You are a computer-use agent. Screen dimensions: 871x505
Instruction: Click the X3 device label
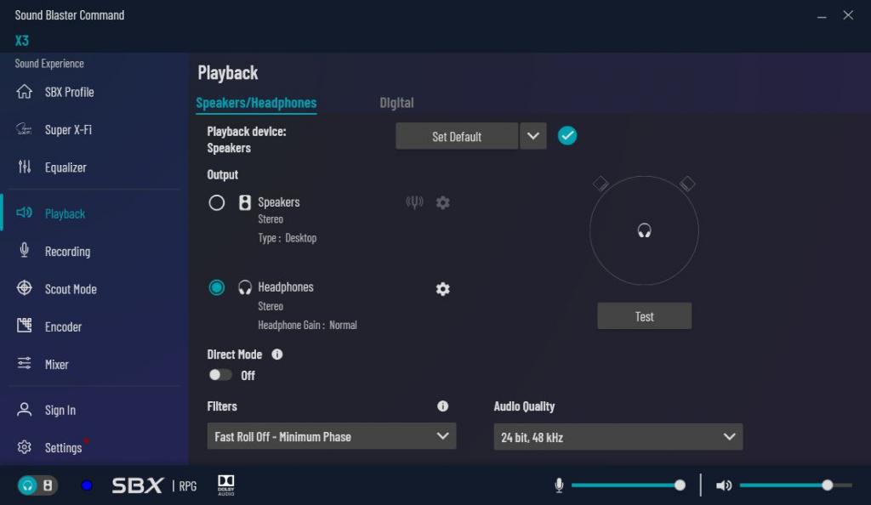click(x=21, y=41)
